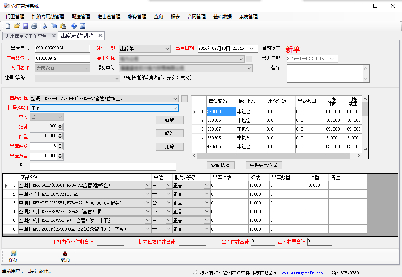The height and width of the screenshot is (277, 402).
Task: Open Help with the blue question icon
Action: (74, 26)
